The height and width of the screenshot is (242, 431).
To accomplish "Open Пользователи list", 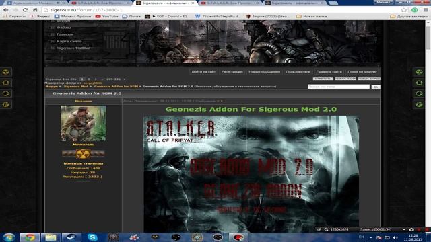I will tap(298, 72).
